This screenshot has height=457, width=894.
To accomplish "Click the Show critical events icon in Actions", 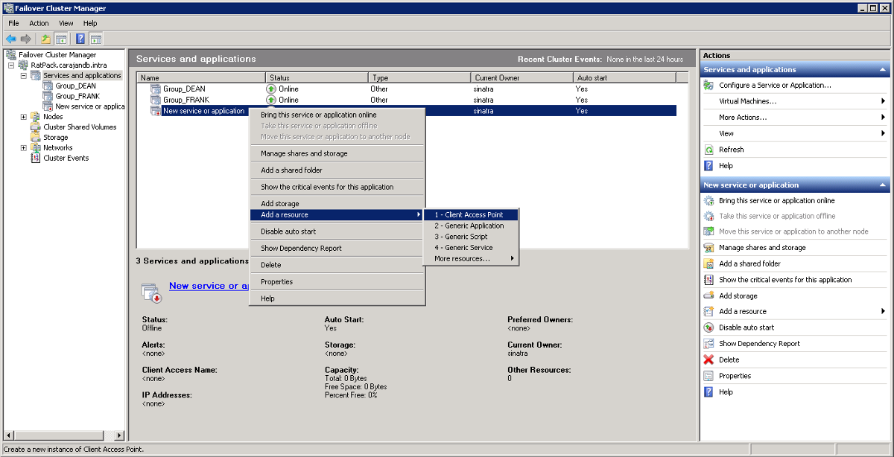I will (x=709, y=280).
